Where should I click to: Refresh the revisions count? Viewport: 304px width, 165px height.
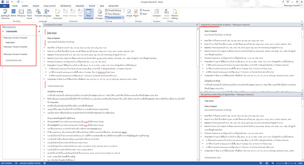[39, 31]
